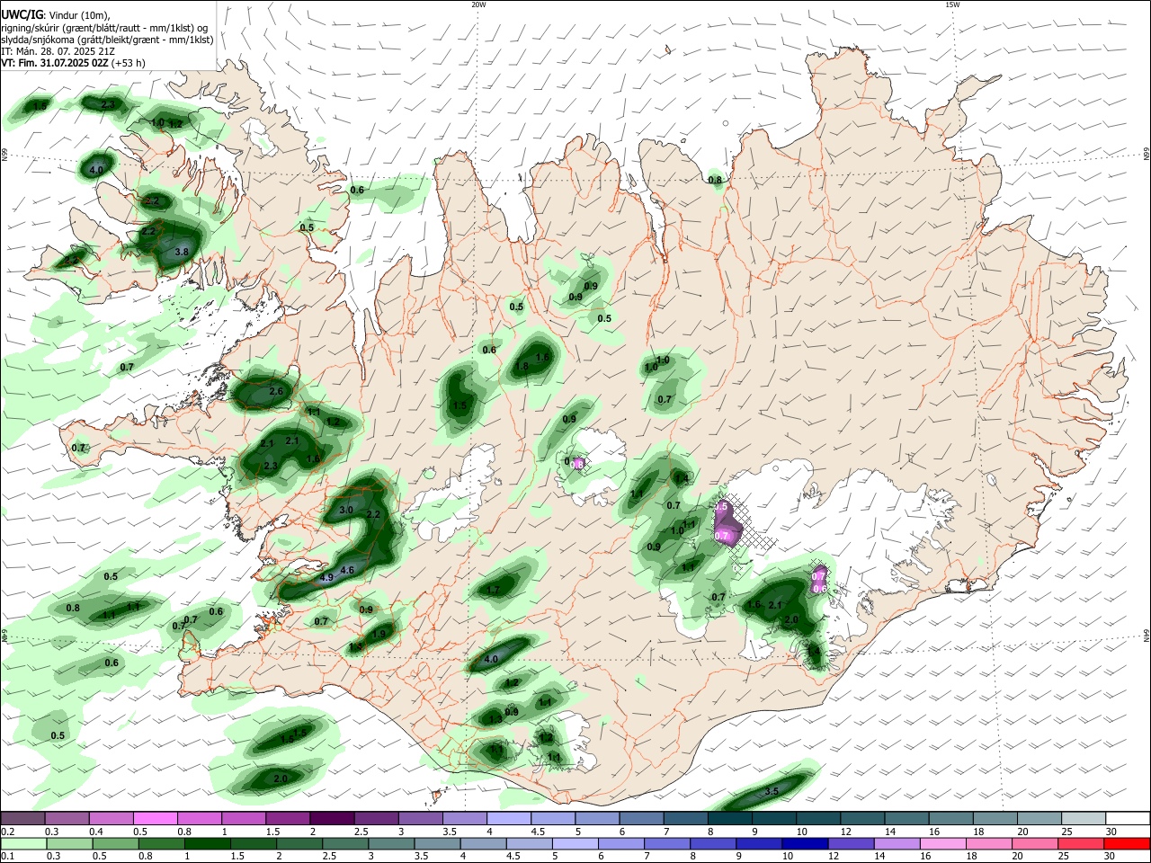The image size is (1151, 863).
Task: Click the '15W' longitude label
Action: tap(952, 4)
